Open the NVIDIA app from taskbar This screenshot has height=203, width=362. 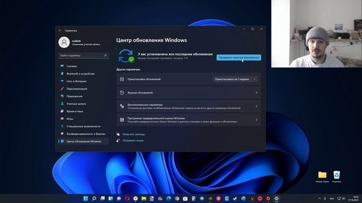coord(210,198)
